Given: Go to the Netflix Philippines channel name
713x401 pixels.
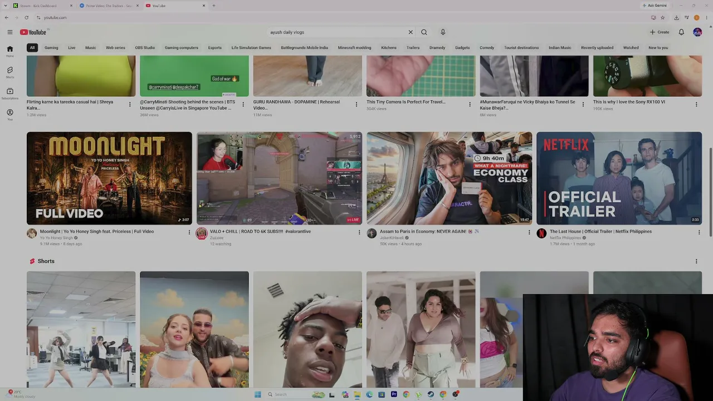Looking at the screenshot, I should [x=565, y=238].
